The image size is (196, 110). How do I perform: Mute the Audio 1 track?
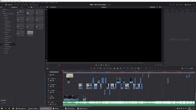(55, 104)
